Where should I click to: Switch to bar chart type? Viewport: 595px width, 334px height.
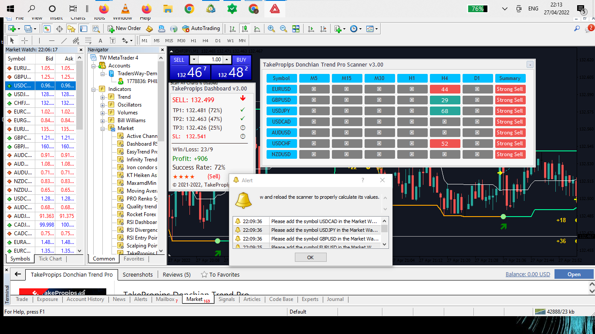click(x=233, y=29)
